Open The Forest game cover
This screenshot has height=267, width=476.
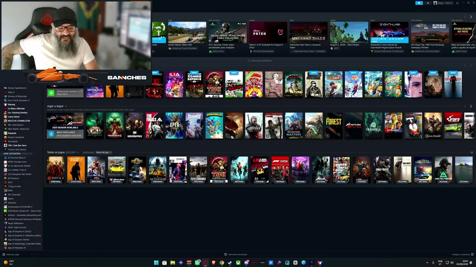click(334, 126)
